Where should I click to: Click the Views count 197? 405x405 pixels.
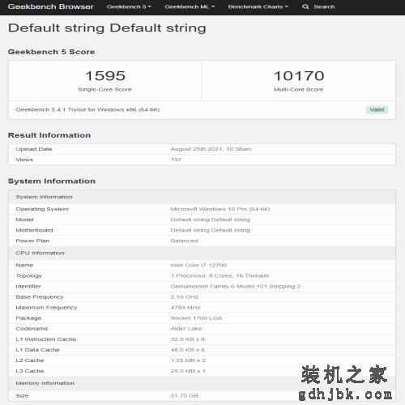pyautogui.click(x=176, y=160)
